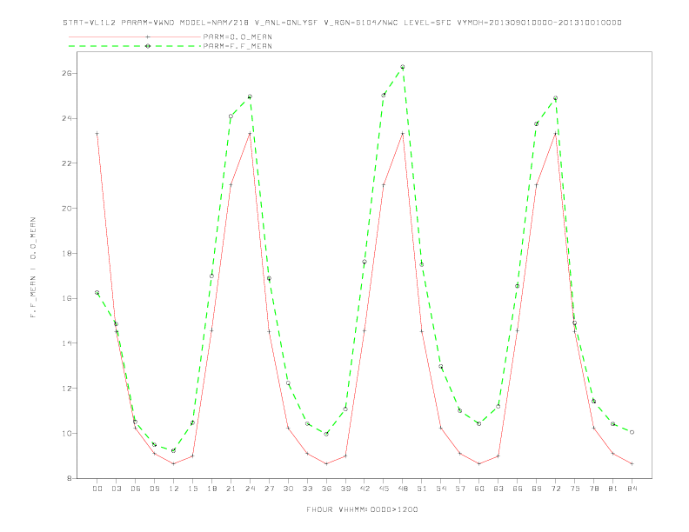Viewport: 689px width, 532px height.
Task: Click red O.O_MEAN point at hour 18
Action: click(x=211, y=330)
